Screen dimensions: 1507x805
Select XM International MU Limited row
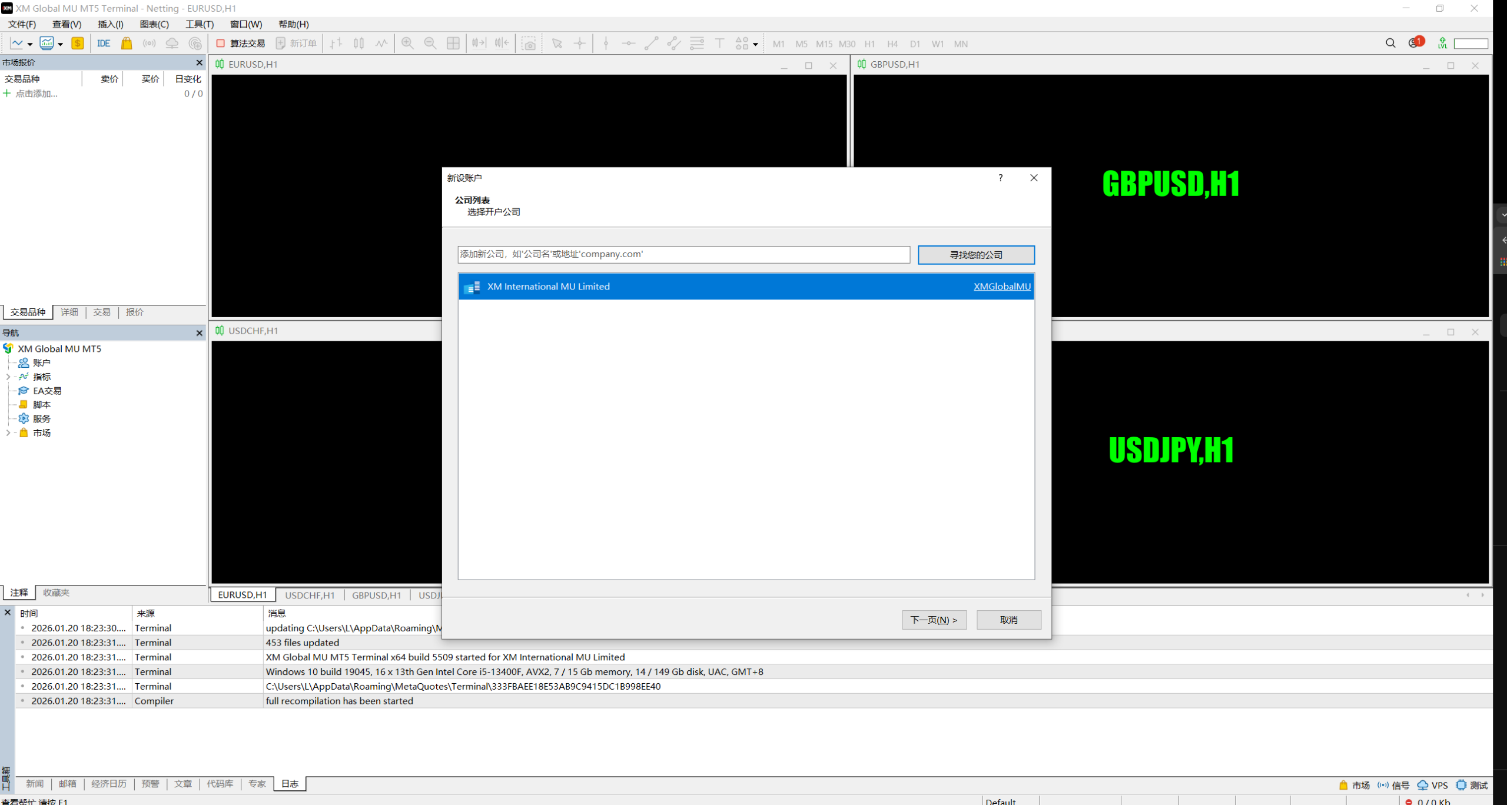click(x=746, y=287)
